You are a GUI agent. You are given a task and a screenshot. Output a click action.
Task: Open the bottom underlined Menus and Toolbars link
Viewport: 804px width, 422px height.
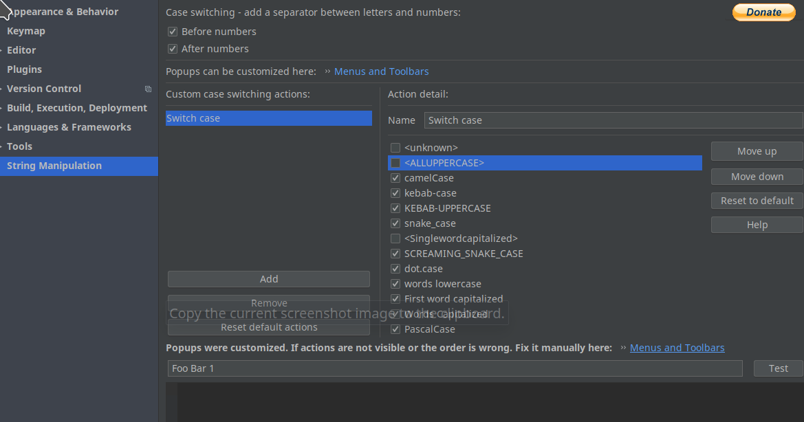(677, 348)
